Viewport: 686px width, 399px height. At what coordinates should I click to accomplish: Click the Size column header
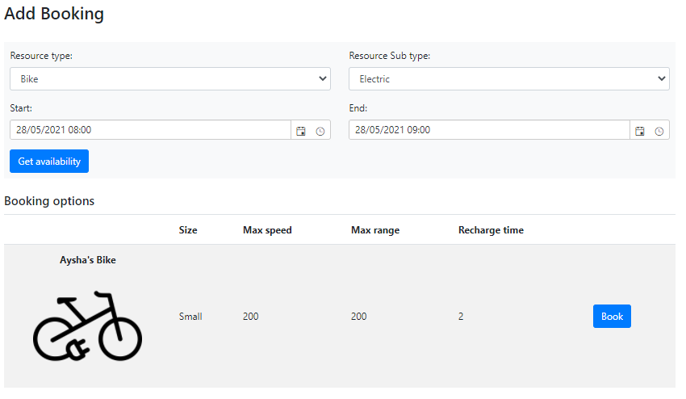pos(188,230)
